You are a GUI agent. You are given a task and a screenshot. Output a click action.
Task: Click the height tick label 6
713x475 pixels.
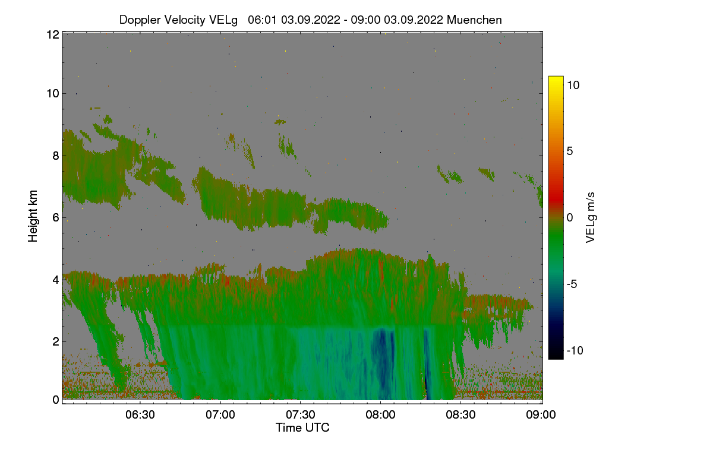point(55,217)
